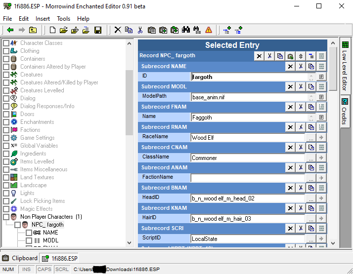Save the file using the floppy disk icon
Viewport: 353px width, 274px height.
98,30
